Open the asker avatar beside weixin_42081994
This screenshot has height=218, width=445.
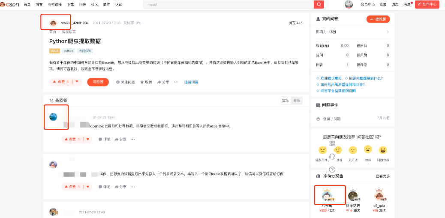point(53,23)
